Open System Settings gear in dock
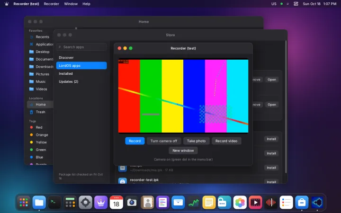341x213 pixels. point(85,203)
